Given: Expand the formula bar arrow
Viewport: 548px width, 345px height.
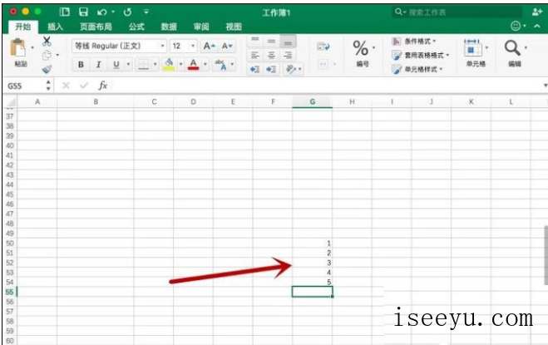Looking at the screenshot, I should pyautogui.click(x=545, y=86).
